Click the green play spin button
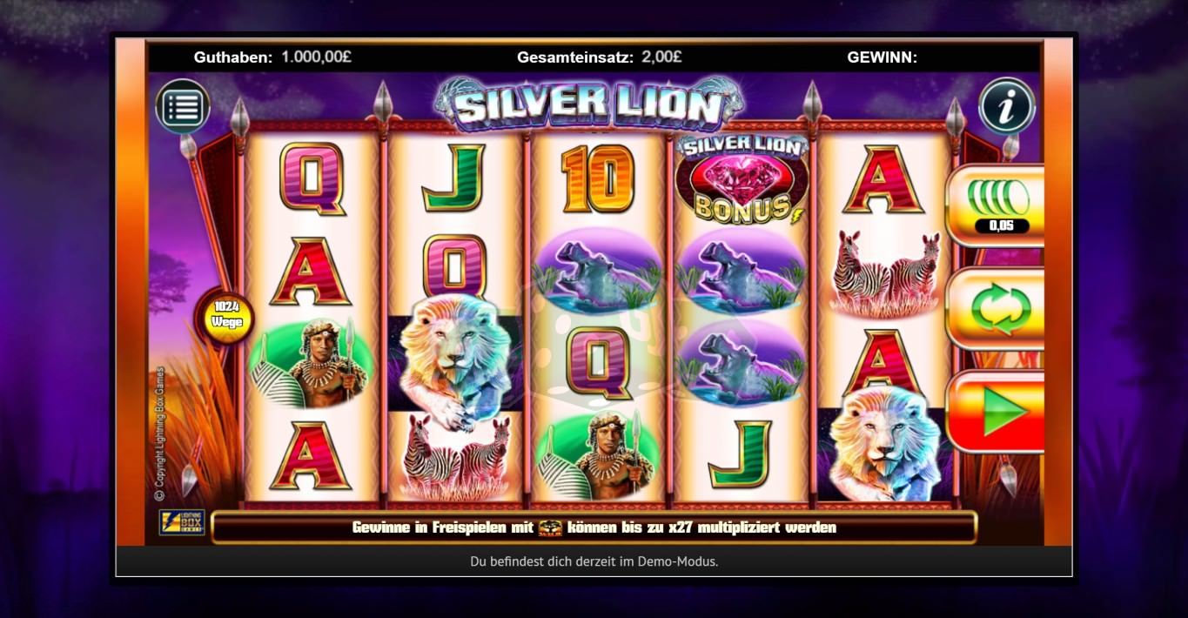The height and width of the screenshot is (618, 1188). [995, 412]
